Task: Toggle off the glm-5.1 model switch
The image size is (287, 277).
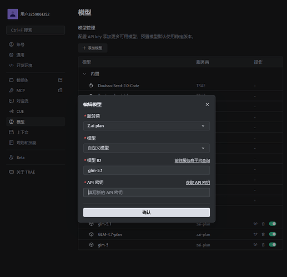Action: (273, 224)
